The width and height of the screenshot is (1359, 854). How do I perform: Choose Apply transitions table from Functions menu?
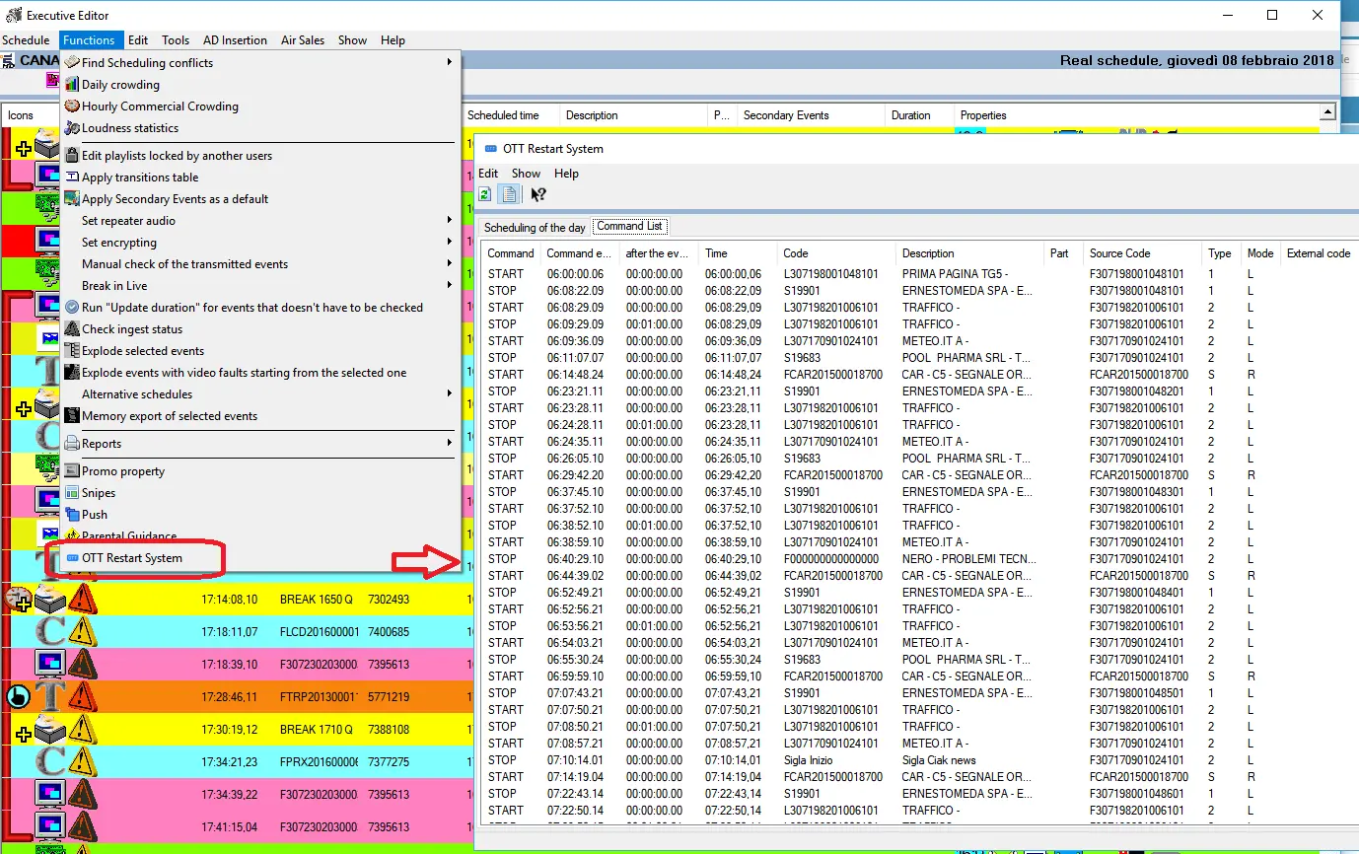(x=140, y=178)
